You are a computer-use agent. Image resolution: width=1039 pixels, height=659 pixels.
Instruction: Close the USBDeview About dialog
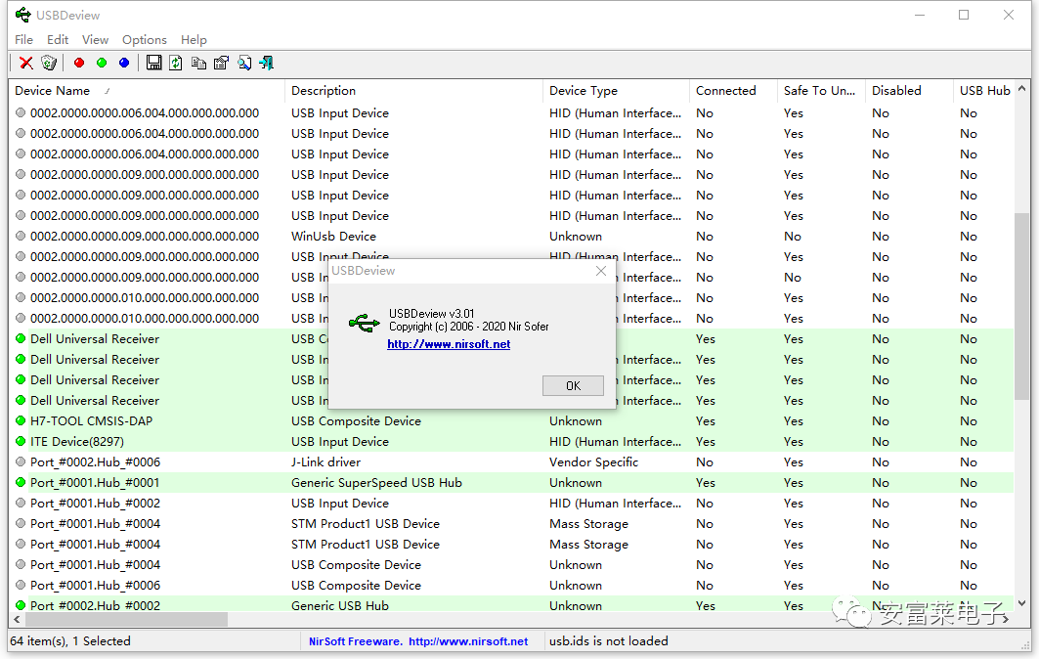coord(601,271)
